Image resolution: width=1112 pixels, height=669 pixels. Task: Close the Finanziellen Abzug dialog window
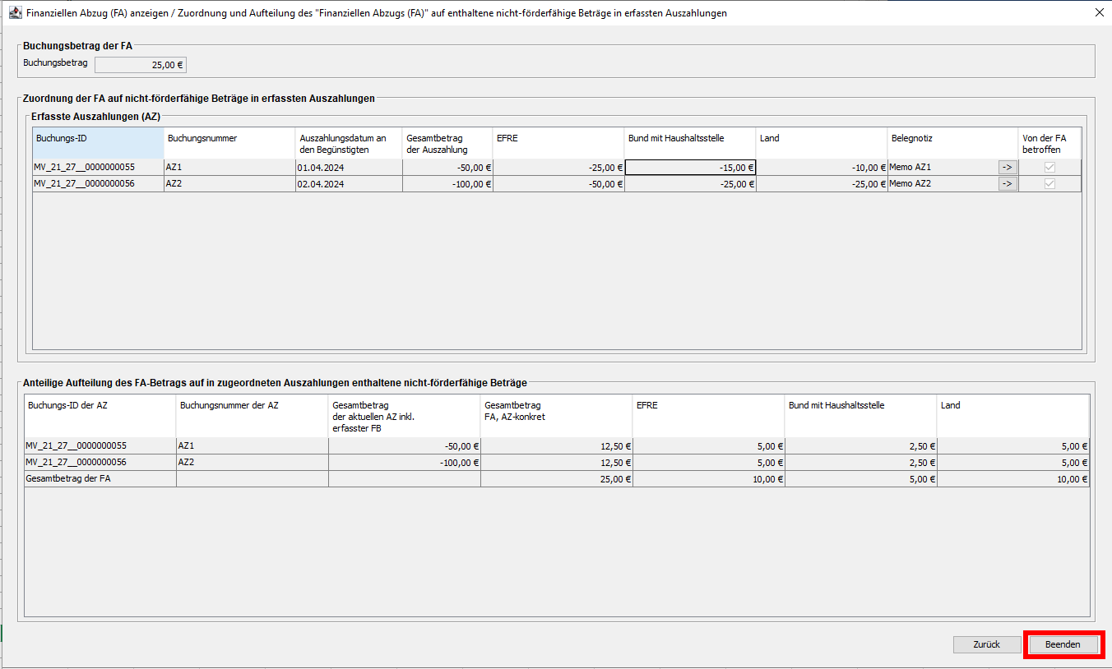(1099, 13)
